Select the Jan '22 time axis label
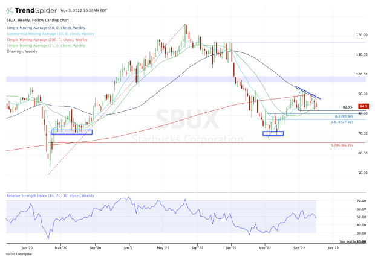The width and height of the screenshot is (375, 257). coord(231,248)
